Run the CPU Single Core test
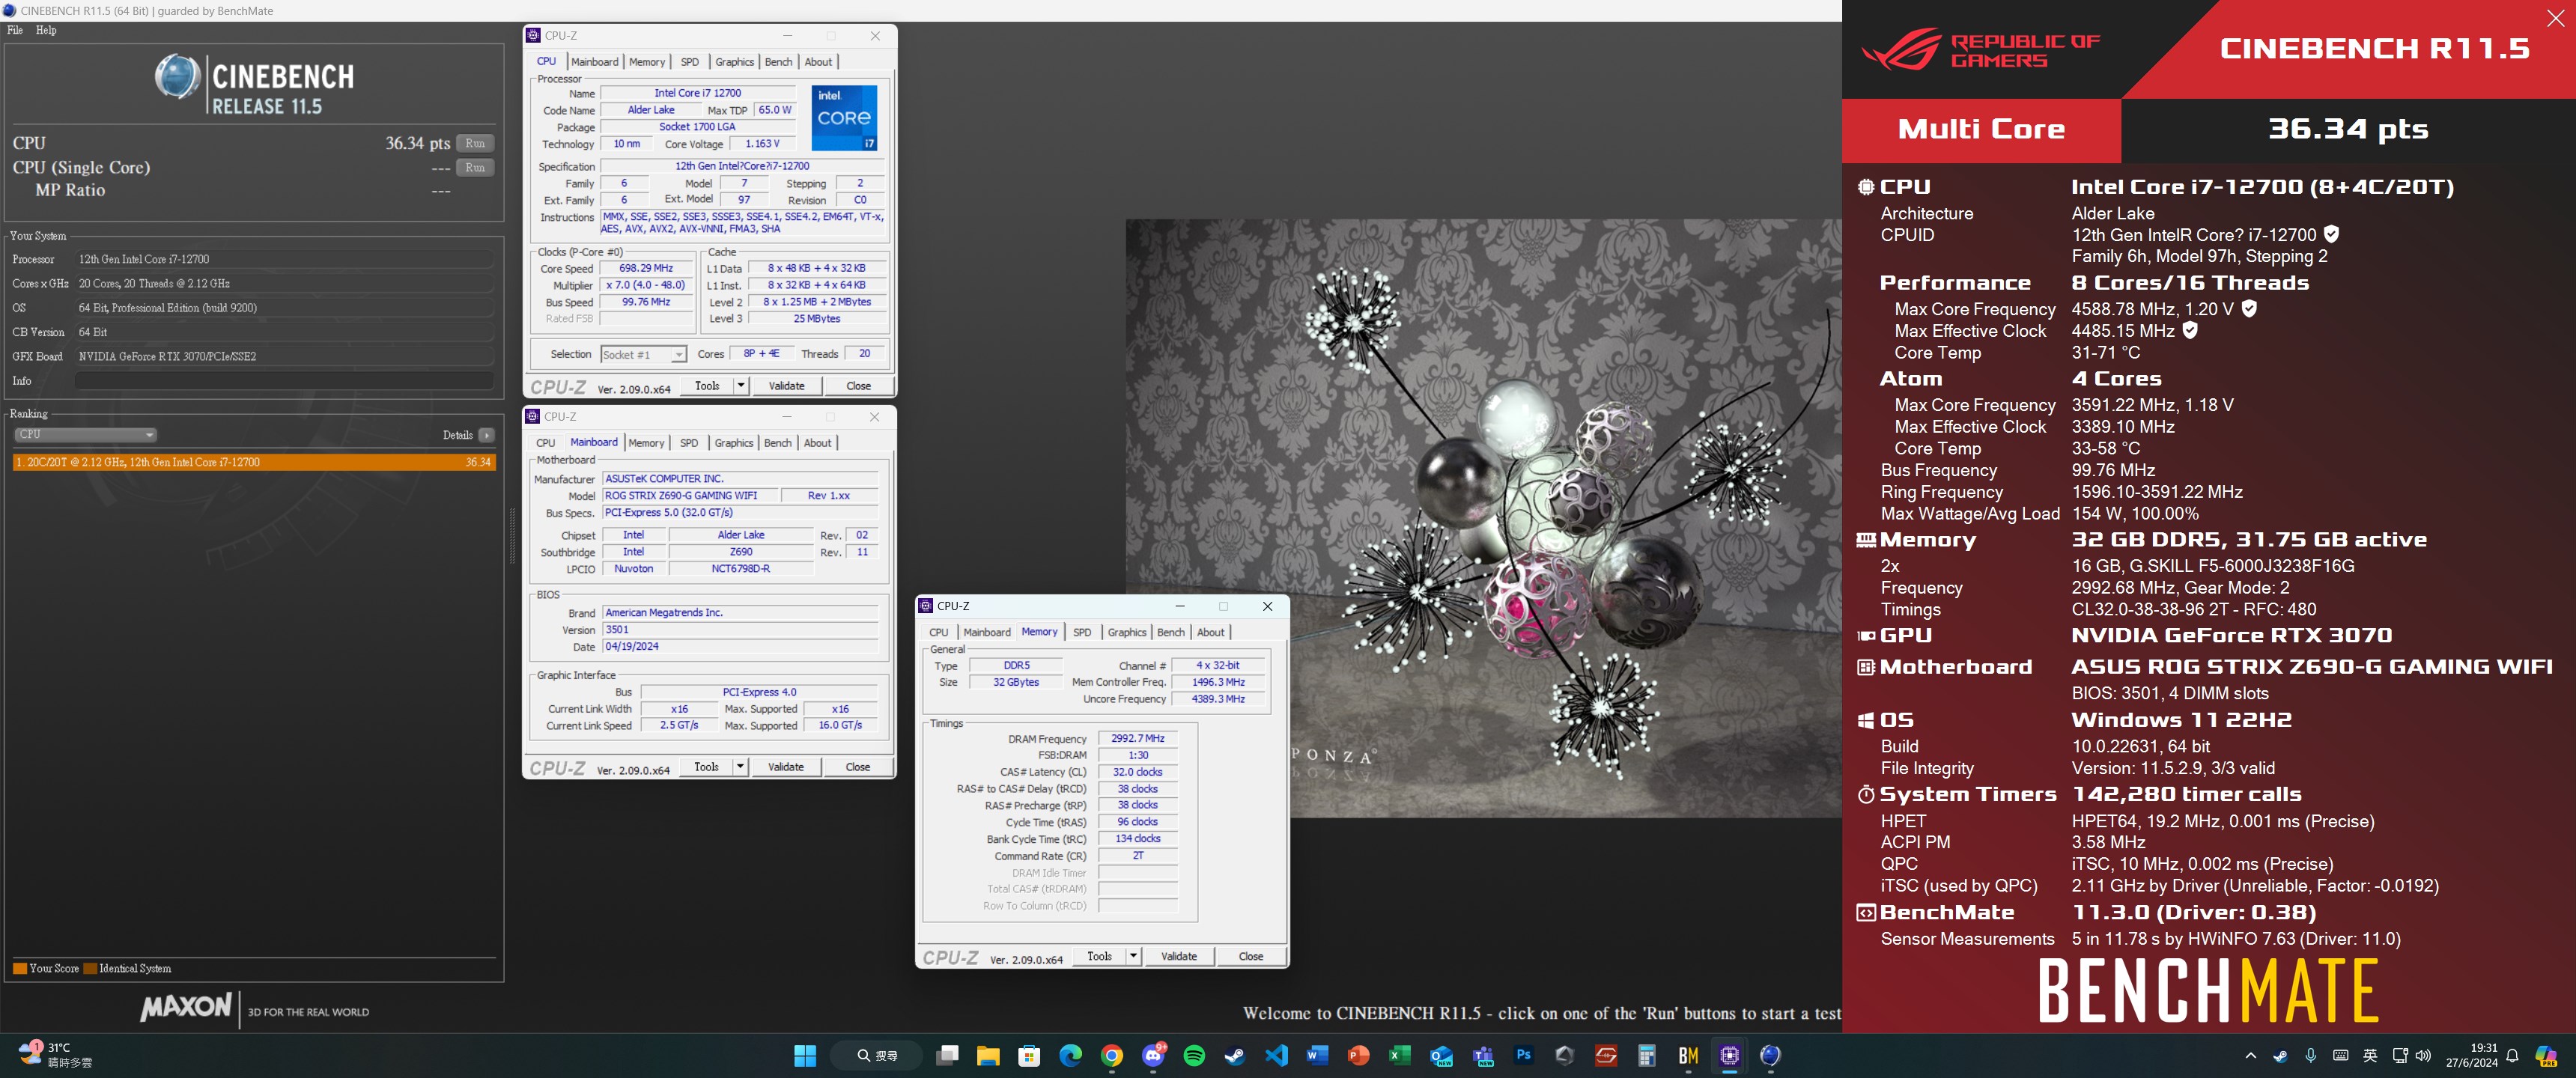 point(475,167)
